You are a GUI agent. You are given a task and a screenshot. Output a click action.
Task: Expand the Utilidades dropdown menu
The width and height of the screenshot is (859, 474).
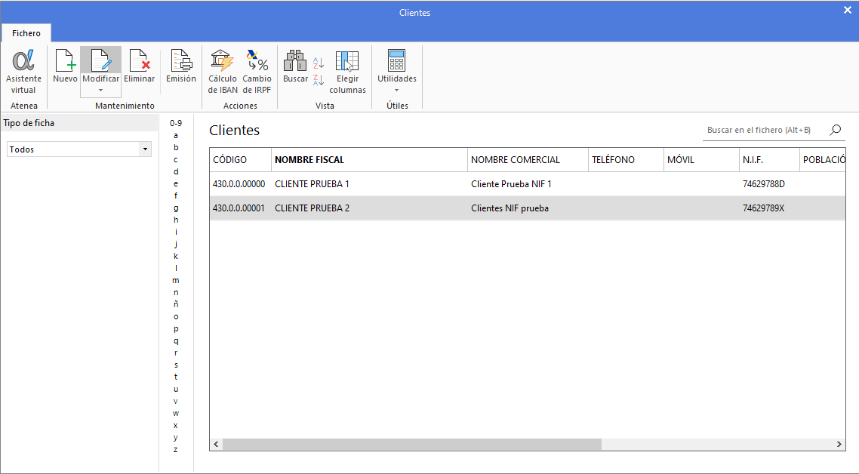coord(396,90)
